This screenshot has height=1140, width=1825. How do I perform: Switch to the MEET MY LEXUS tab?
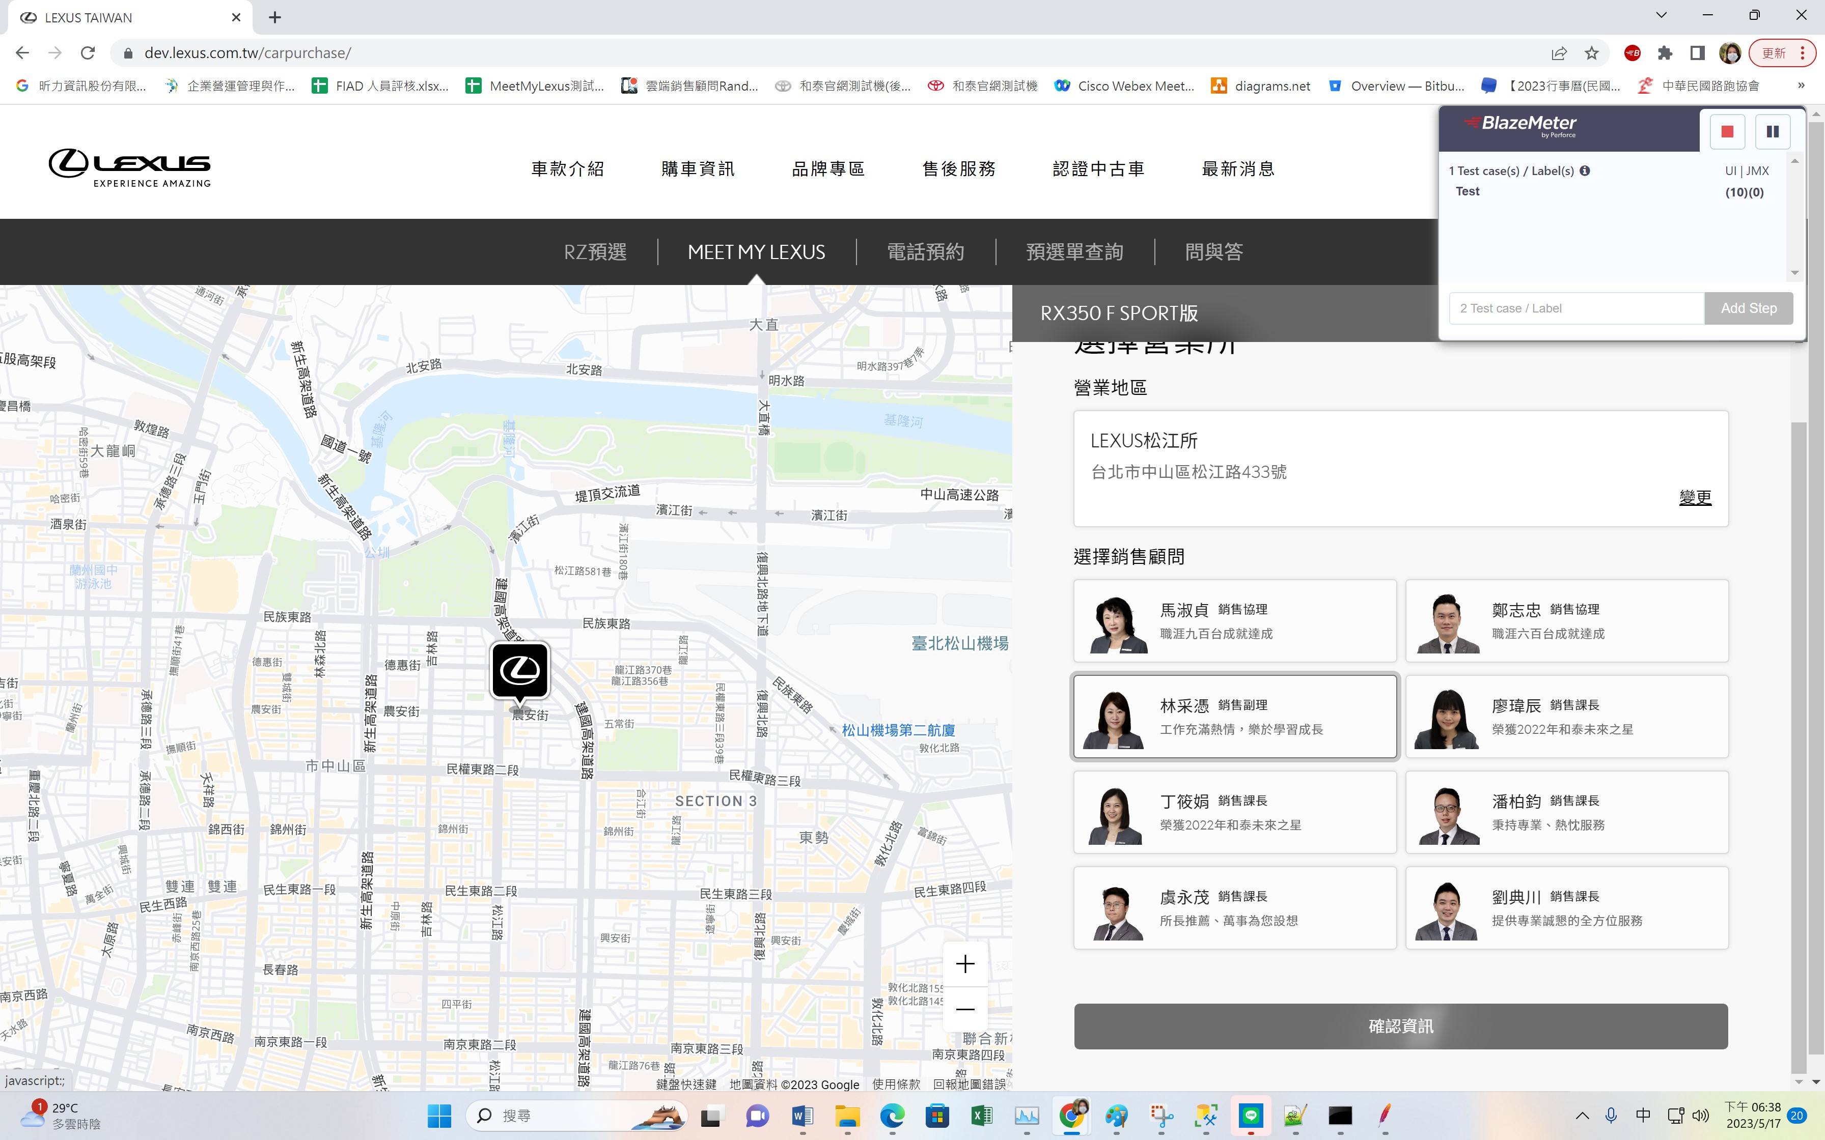756,252
